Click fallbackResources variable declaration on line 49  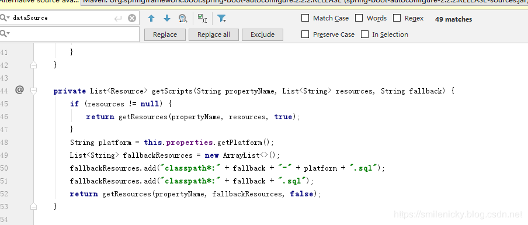click(158, 155)
